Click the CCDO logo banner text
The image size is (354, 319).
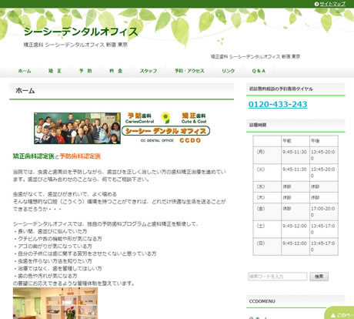[190, 140]
